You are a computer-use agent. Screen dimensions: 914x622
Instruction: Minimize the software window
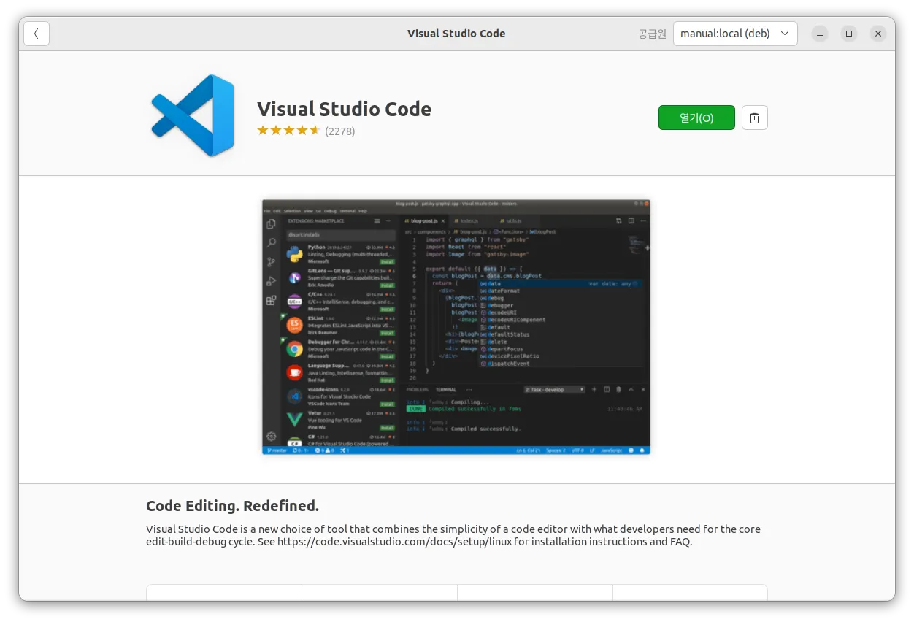click(821, 34)
